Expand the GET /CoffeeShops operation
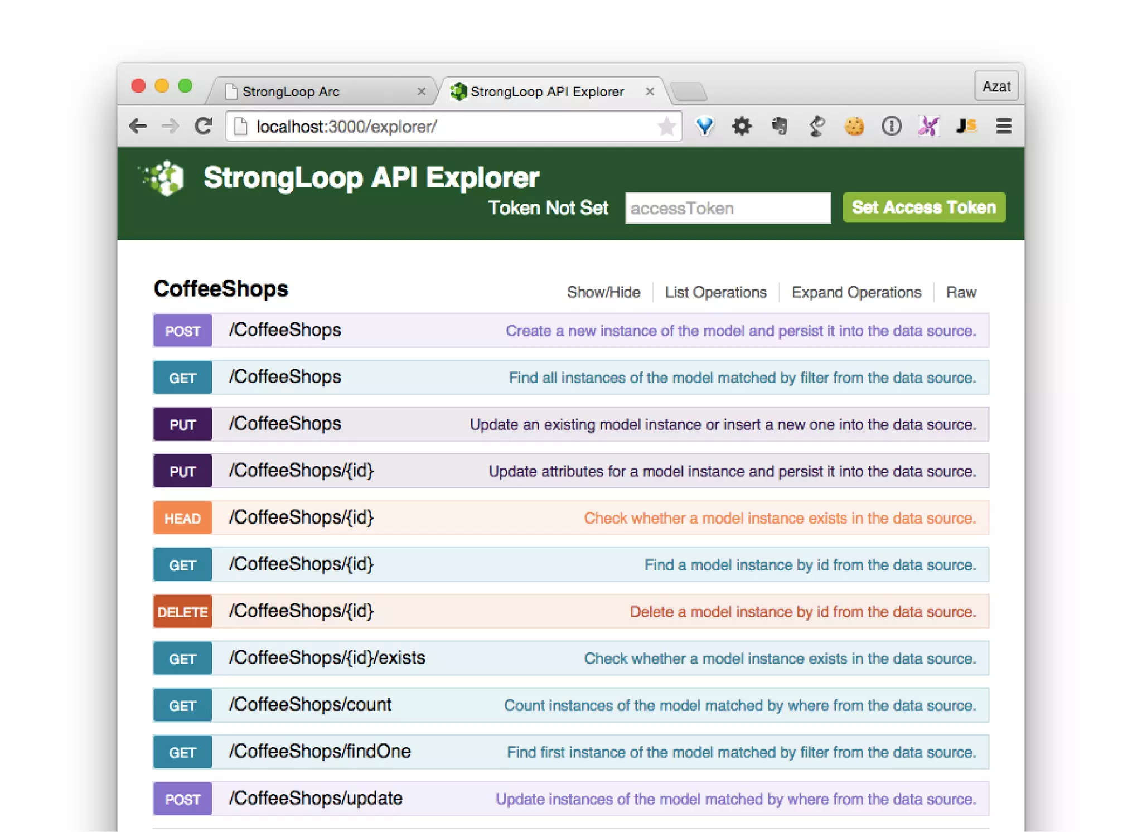 coord(571,377)
